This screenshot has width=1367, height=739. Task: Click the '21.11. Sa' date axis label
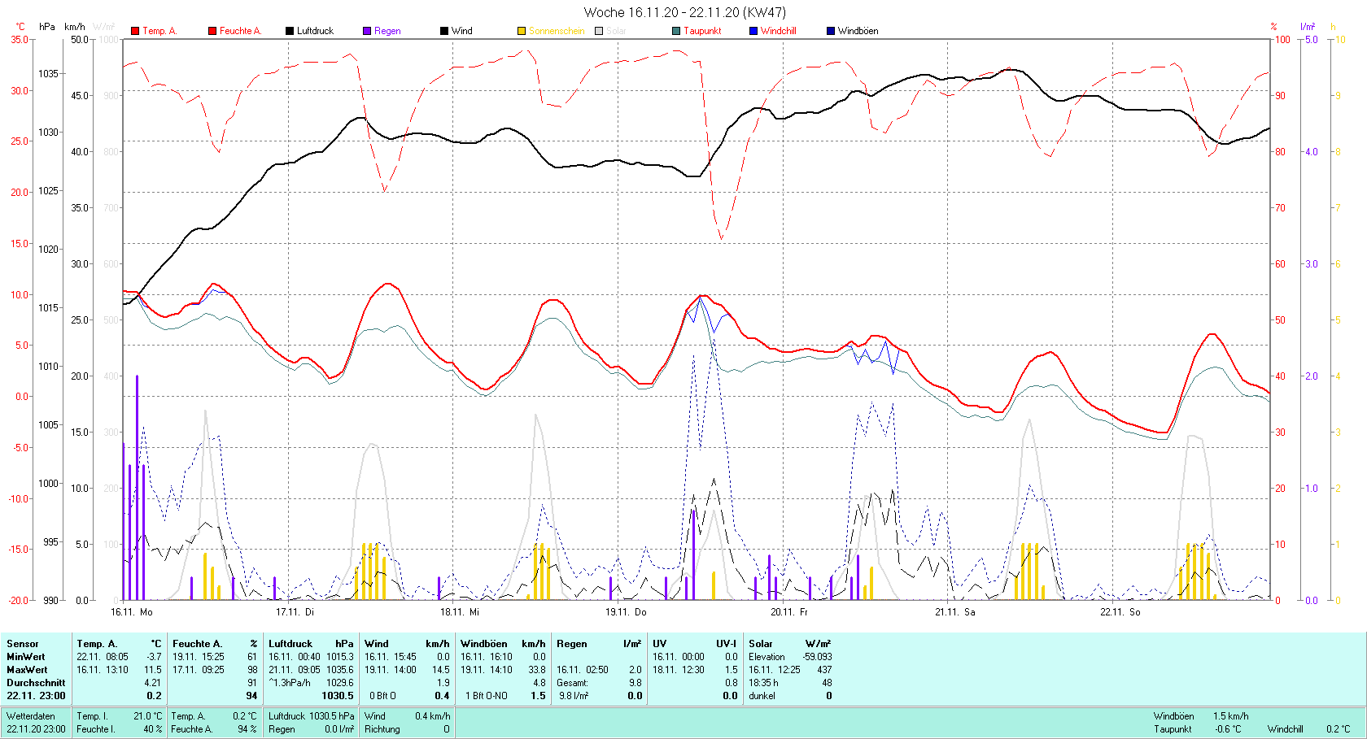coord(955,612)
